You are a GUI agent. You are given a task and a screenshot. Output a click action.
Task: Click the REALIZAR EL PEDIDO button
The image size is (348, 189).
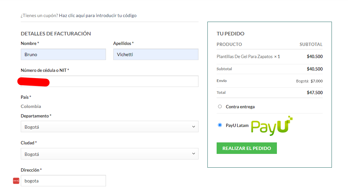pos(247,148)
